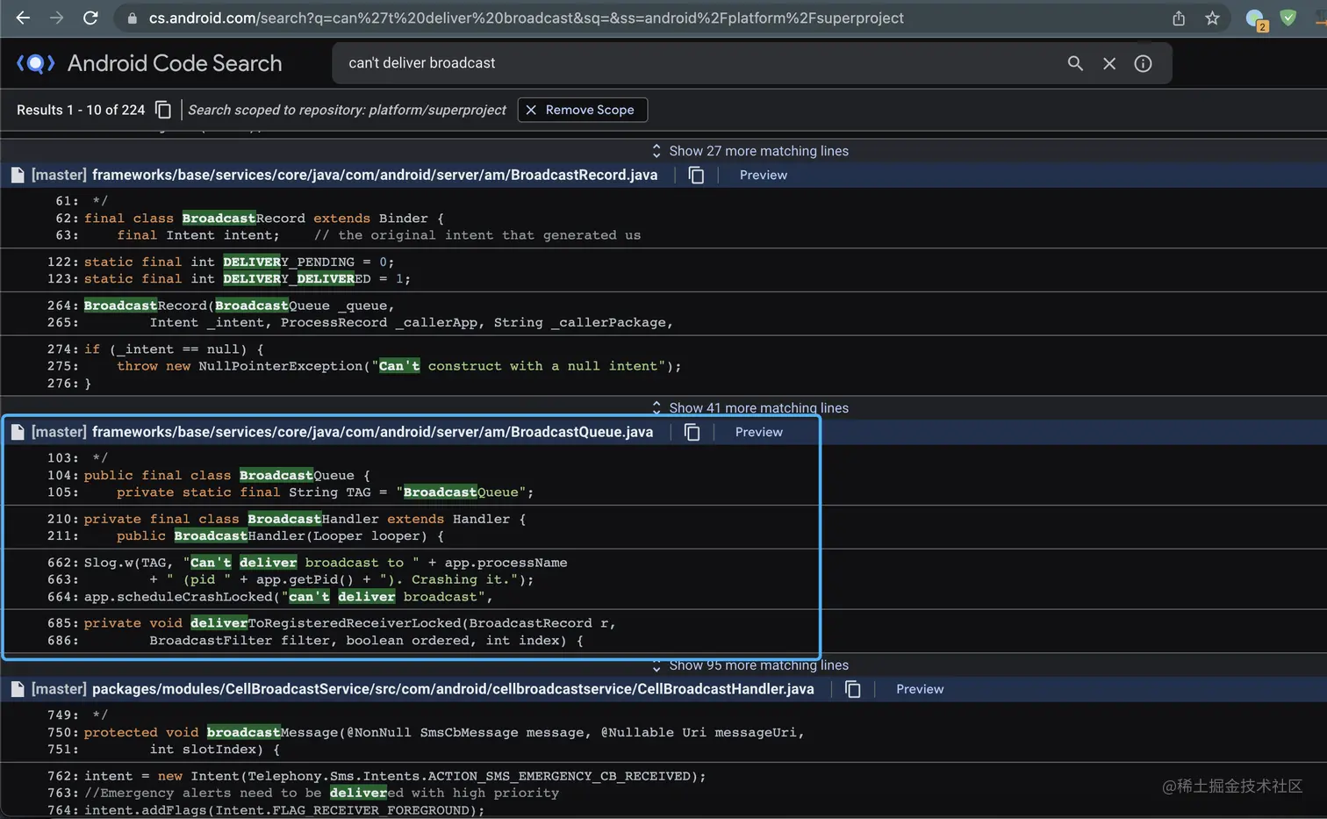Image resolution: width=1327 pixels, height=819 pixels.
Task: Go back with the browser back arrow
Action: coord(23,18)
